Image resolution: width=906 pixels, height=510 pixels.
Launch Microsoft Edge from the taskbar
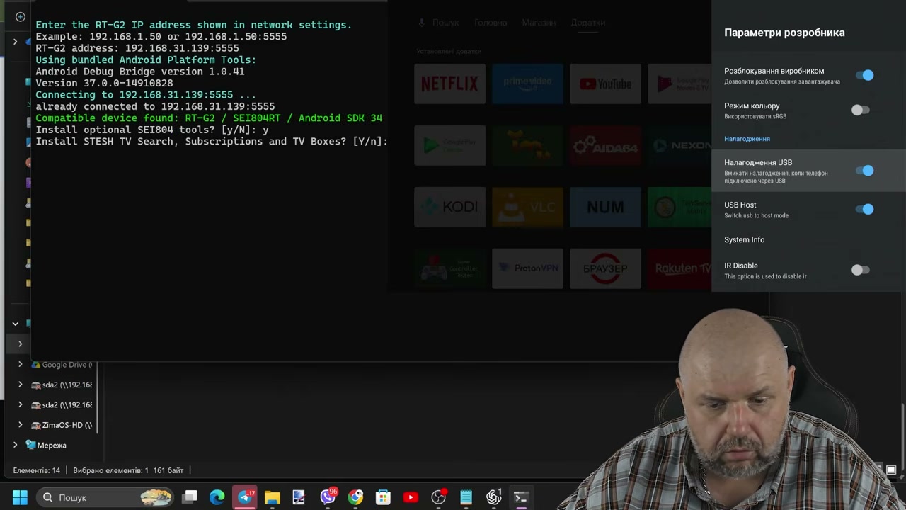(x=217, y=497)
